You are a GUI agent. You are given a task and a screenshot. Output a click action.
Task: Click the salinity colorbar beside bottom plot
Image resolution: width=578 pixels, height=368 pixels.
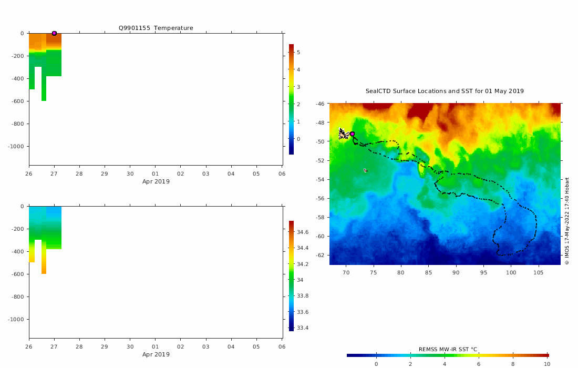tap(291, 276)
